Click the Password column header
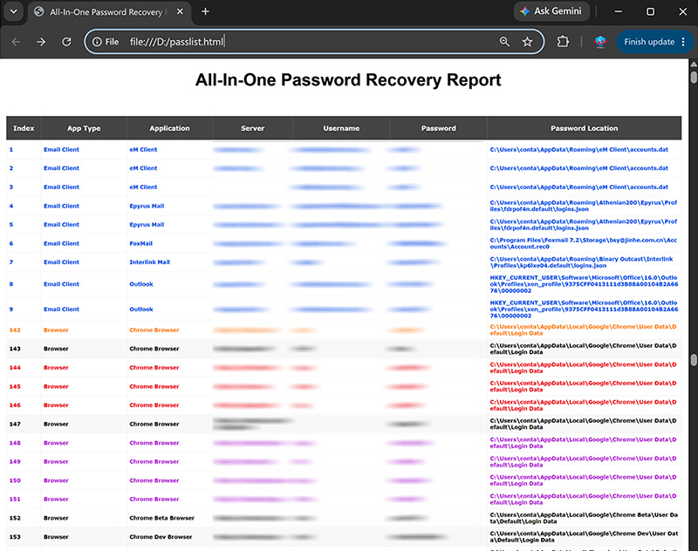 click(x=439, y=128)
